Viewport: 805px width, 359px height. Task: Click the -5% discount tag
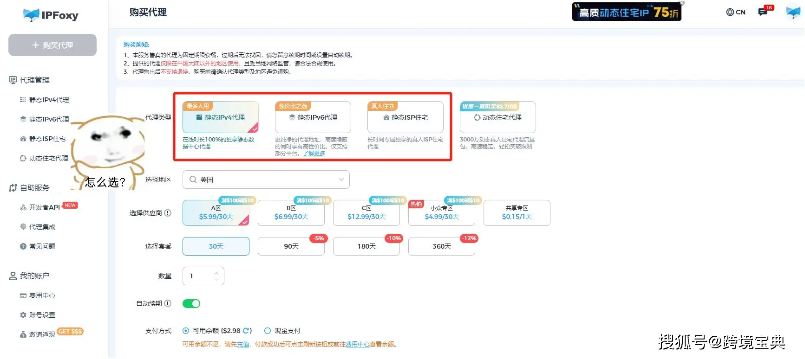[319, 238]
